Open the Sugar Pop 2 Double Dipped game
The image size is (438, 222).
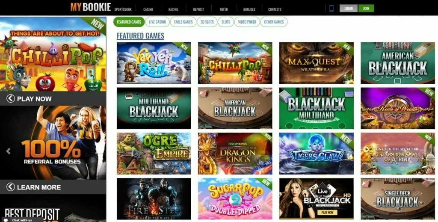point(235,199)
